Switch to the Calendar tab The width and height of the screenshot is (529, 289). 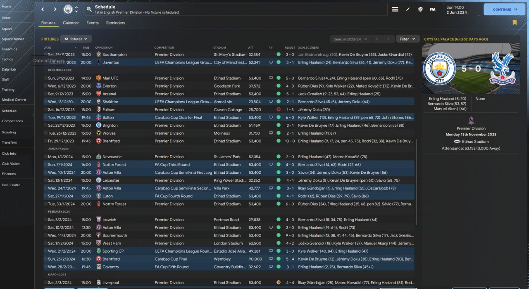[71, 23]
